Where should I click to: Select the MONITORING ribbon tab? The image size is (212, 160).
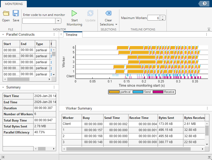pyautogui.click(x=14, y=4)
